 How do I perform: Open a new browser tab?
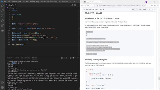click(x=104, y=2)
